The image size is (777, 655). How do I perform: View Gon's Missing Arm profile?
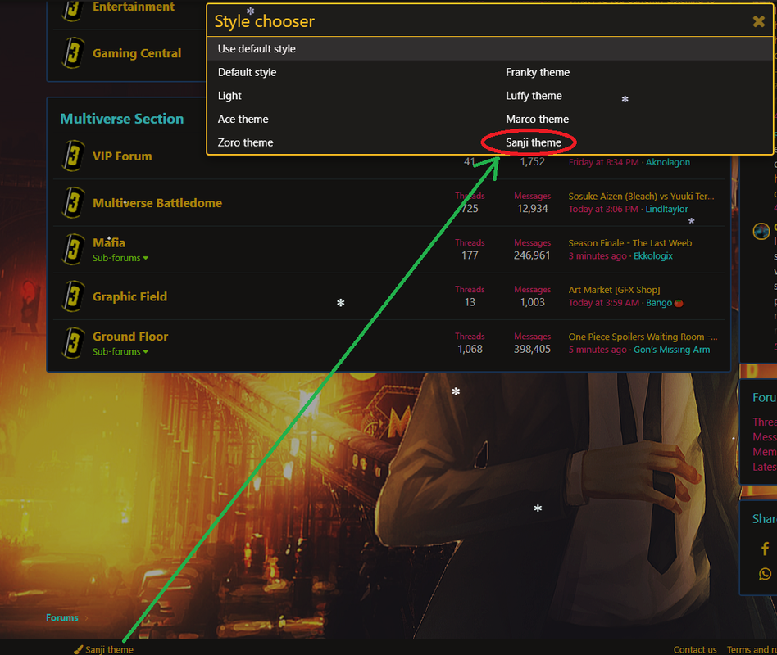(671, 350)
